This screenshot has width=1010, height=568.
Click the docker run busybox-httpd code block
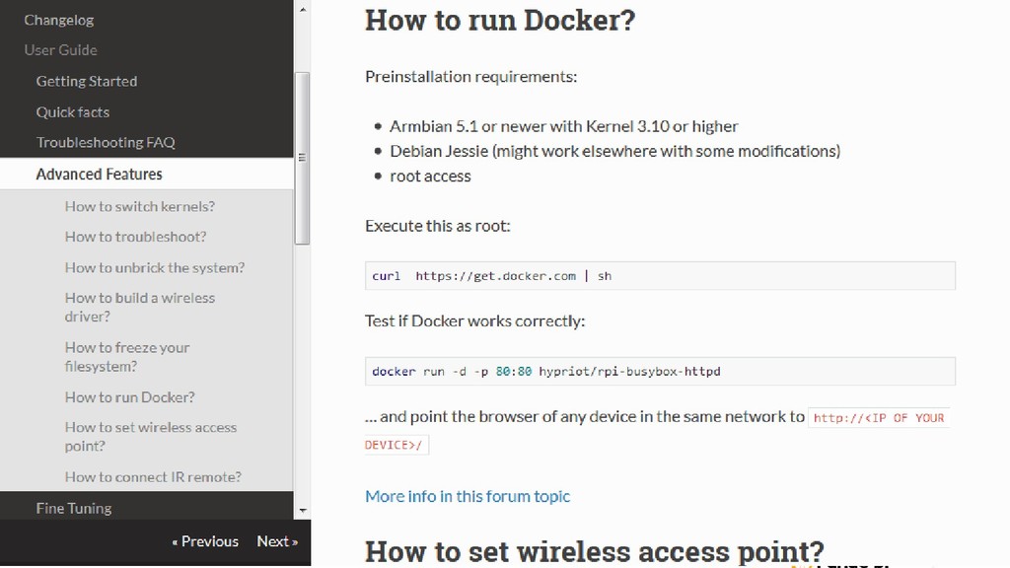point(660,371)
